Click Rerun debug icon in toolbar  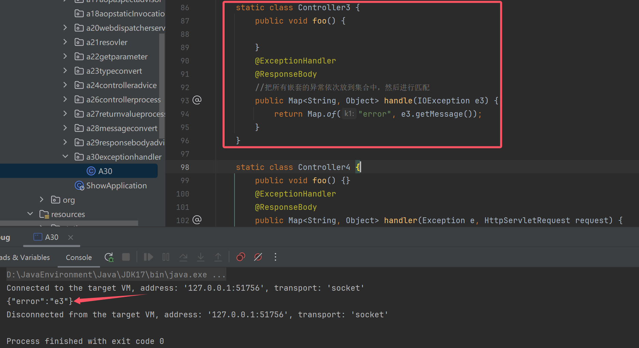(x=109, y=257)
